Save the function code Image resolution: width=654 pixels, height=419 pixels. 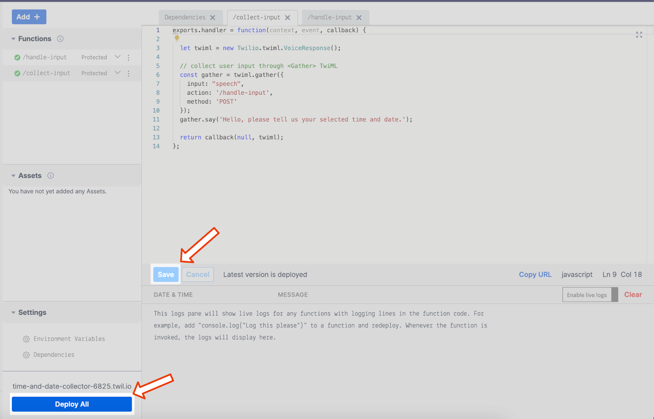(166, 274)
